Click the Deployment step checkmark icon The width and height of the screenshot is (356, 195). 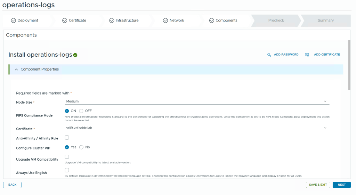pos(13,21)
